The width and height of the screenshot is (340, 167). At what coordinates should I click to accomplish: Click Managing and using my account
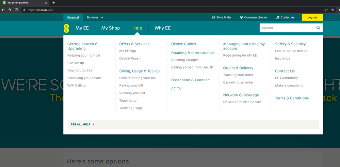(244, 46)
